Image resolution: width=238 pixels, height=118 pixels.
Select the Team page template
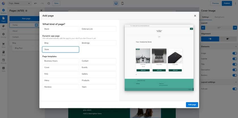pos(98,87)
